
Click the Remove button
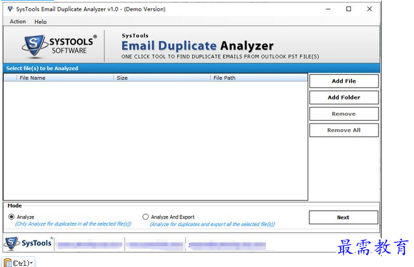click(343, 114)
